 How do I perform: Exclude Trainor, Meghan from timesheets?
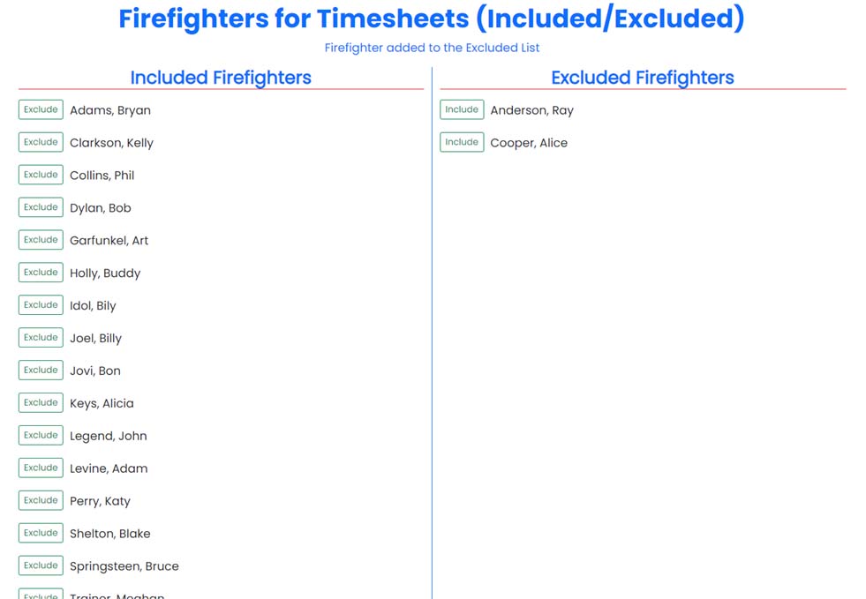click(x=40, y=595)
